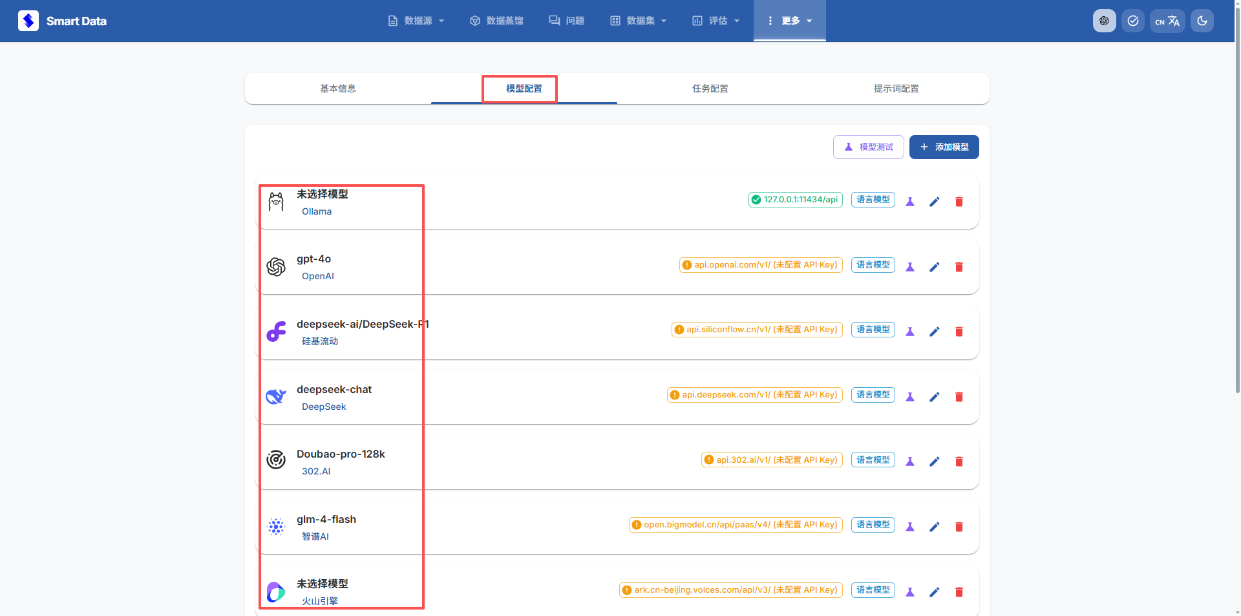
Task: Test the Doubao-pro-128k model via flask icon
Action: tap(910, 462)
